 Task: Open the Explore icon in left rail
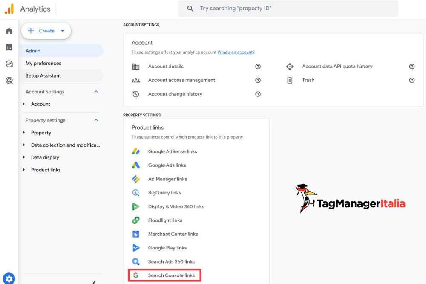[9, 64]
